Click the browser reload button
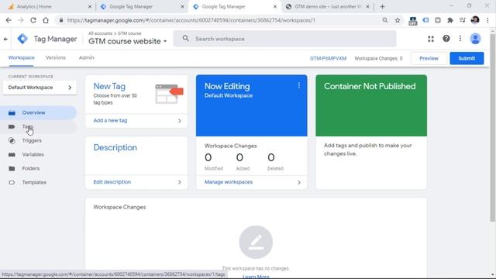This screenshot has height=279, width=496. coord(33,20)
